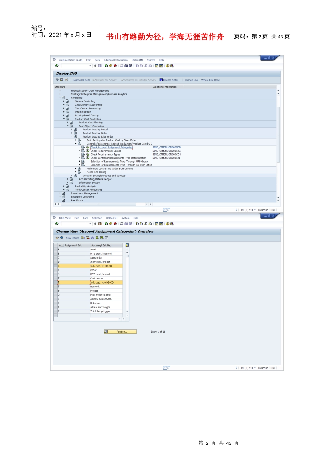Click the Check Account Assignment Categories tree item
This screenshot has width=335, height=474.
click(x=111, y=147)
